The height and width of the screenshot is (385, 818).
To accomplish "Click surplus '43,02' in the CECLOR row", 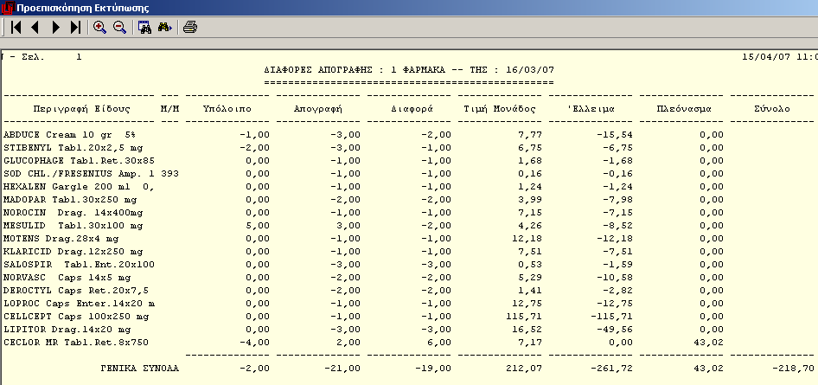I will pos(708,343).
